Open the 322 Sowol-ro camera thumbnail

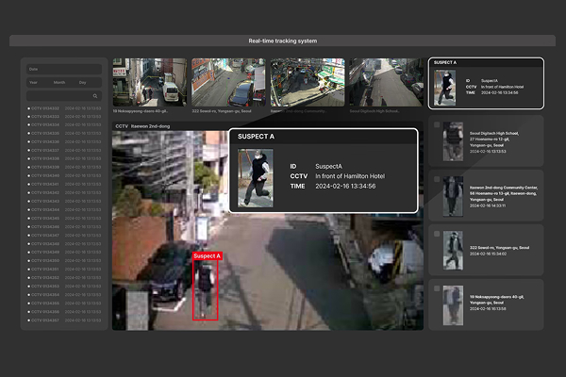click(x=227, y=82)
